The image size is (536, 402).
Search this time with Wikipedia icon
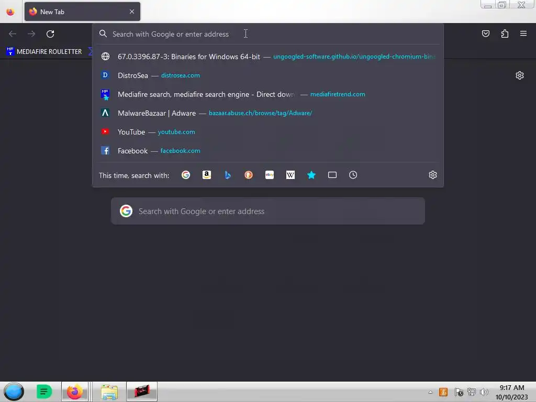[x=290, y=175]
